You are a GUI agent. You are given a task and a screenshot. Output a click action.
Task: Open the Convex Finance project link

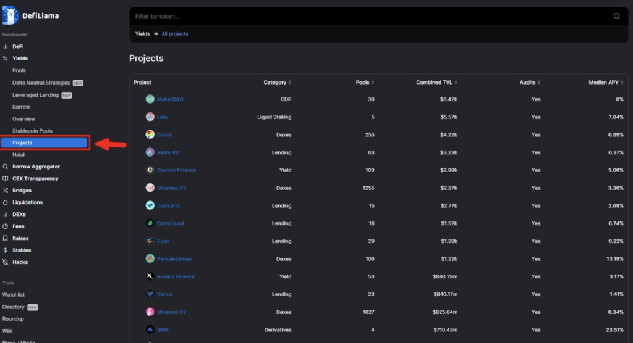click(176, 170)
